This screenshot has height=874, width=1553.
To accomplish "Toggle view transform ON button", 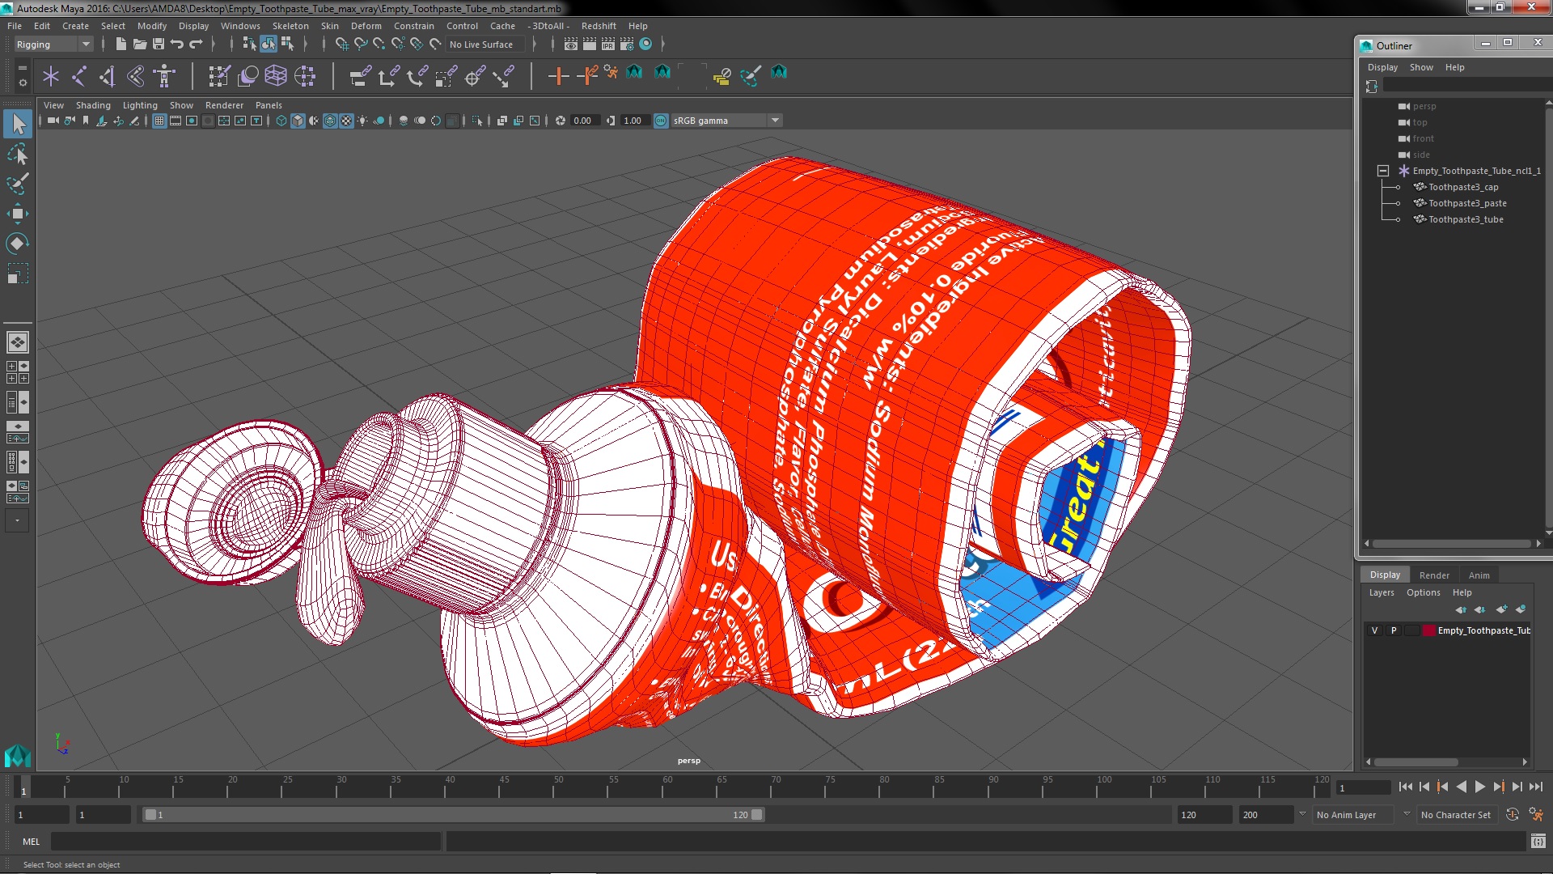I will click(x=661, y=121).
